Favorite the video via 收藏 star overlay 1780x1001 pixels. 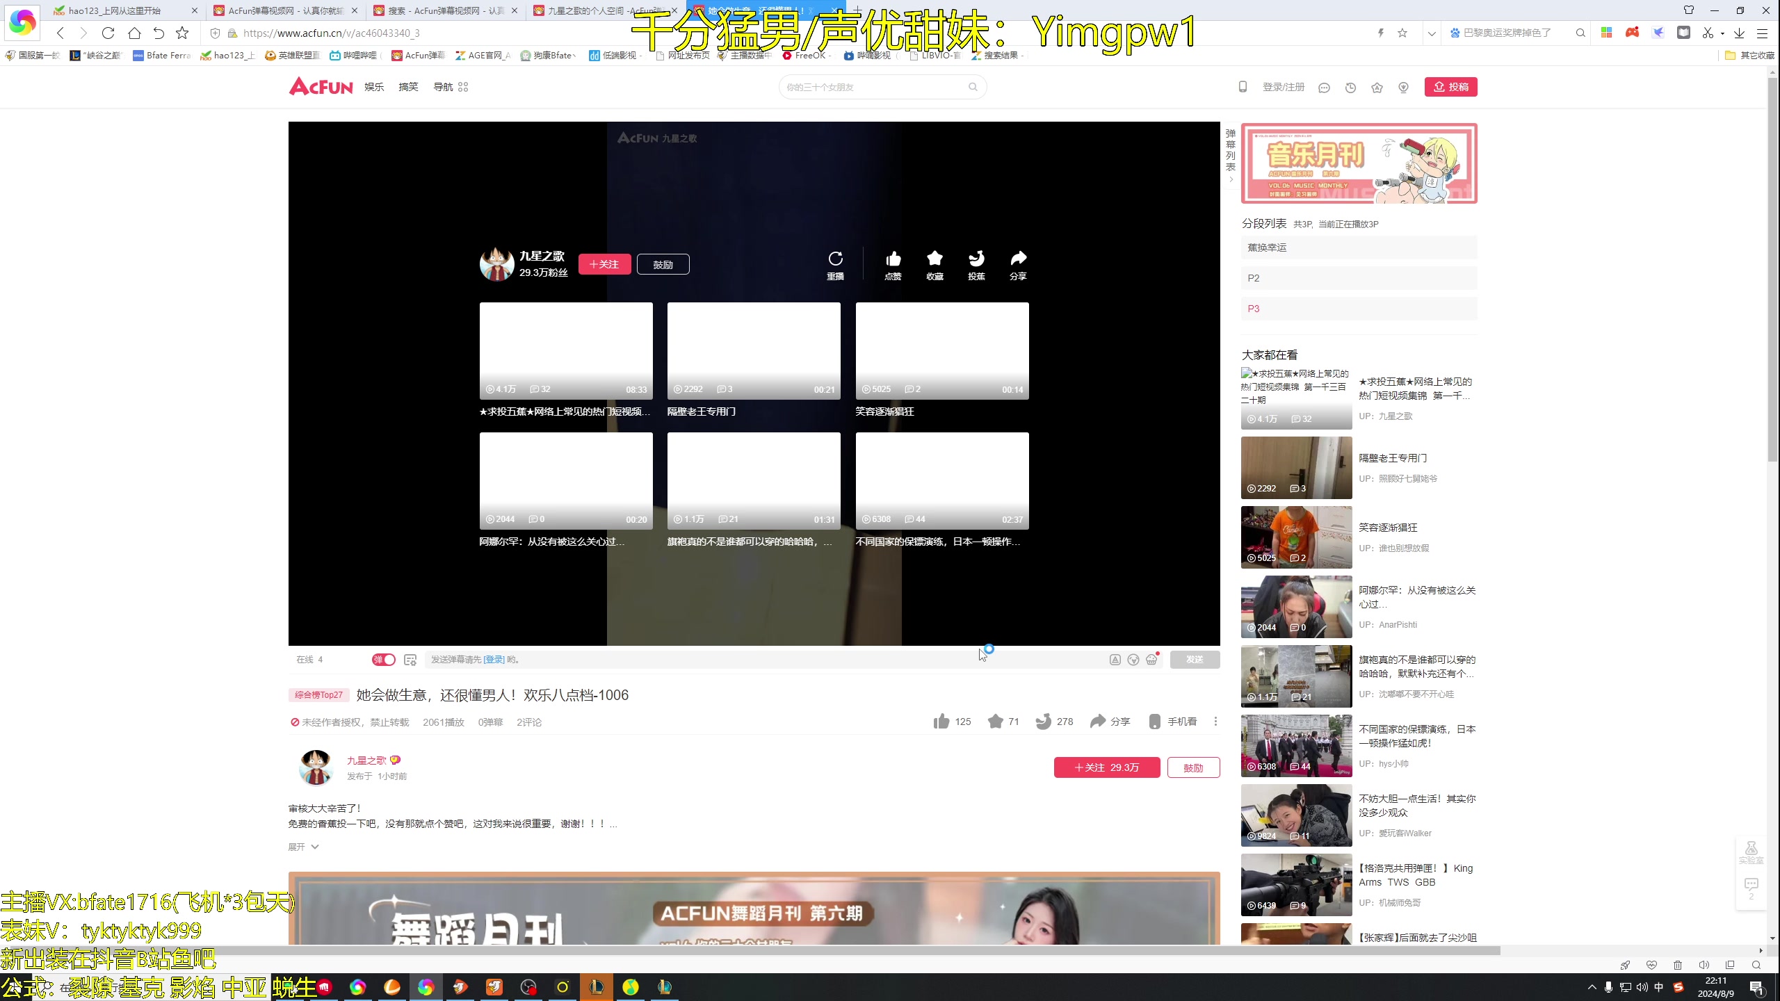point(934,265)
